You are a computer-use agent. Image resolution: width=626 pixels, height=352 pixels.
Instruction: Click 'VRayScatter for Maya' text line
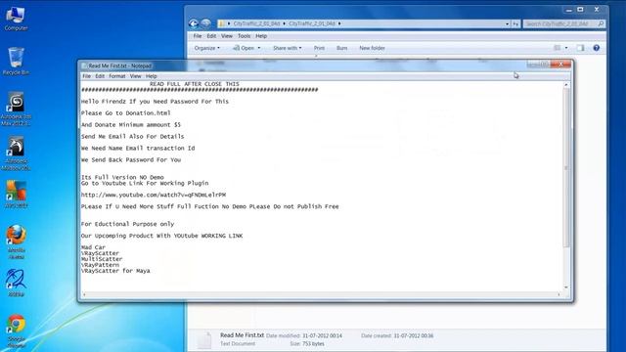point(115,271)
